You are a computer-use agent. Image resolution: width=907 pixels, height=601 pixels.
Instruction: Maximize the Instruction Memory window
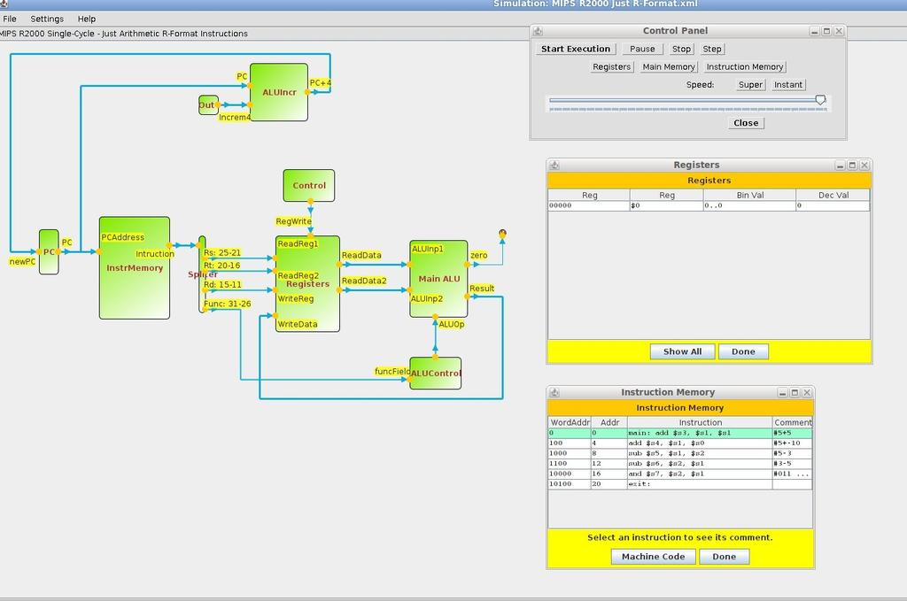pos(795,393)
